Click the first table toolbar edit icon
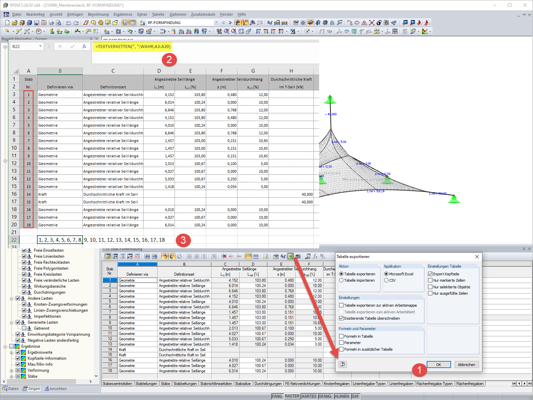 tap(108, 256)
